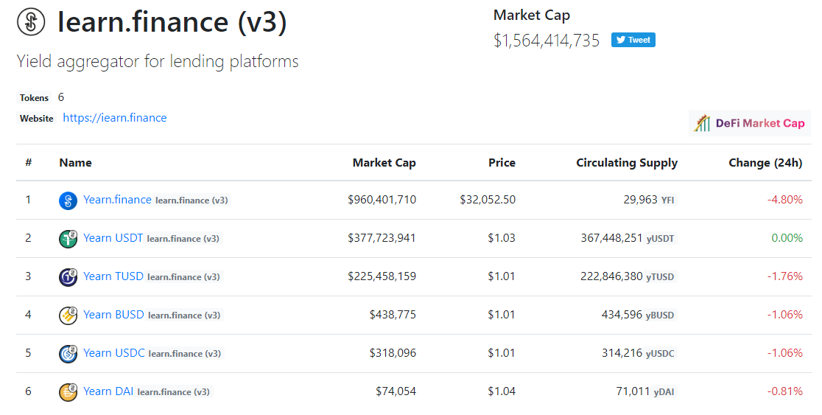This screenshot has height=415, width=822.
Task: Click the page title Iearn.finance (v3)
Action: [172, 23]
